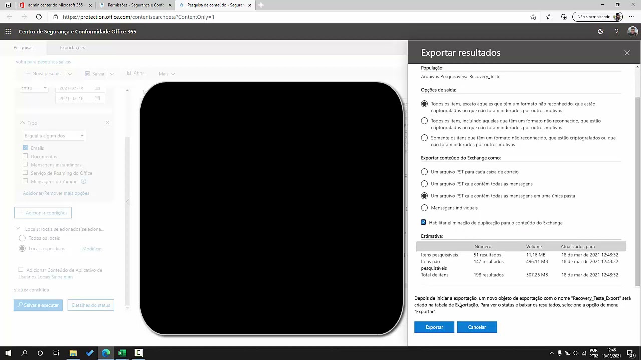
Task: Open browser settings and more menu
Action: (631, 17)
